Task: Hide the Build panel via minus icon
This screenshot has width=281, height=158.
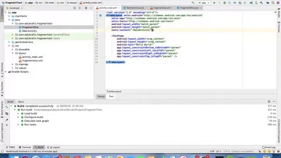Action: [x=274, y=102]
